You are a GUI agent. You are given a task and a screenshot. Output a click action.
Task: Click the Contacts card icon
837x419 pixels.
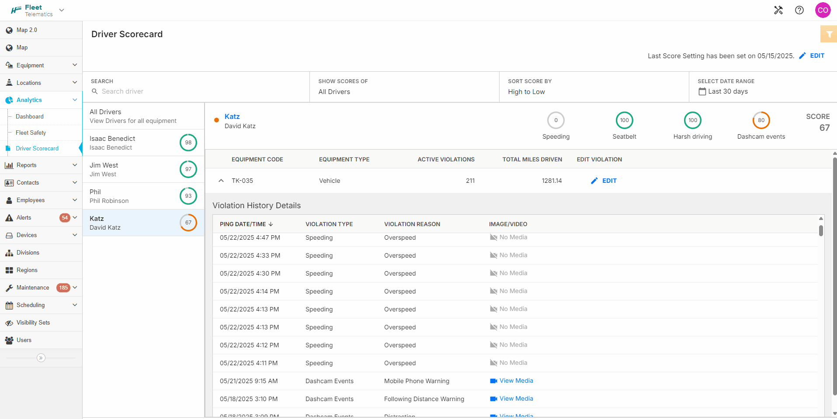(x=9, y=183)
